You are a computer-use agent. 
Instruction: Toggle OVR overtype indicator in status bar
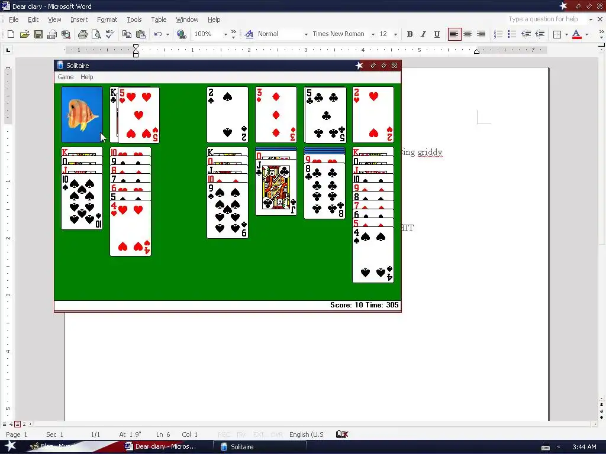pos(277,434)
